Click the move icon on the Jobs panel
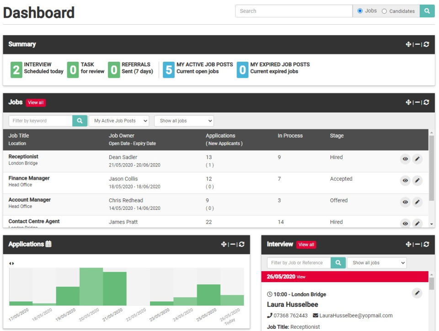The height and width of the screenshot is (331, 439). tap(408, 102)
